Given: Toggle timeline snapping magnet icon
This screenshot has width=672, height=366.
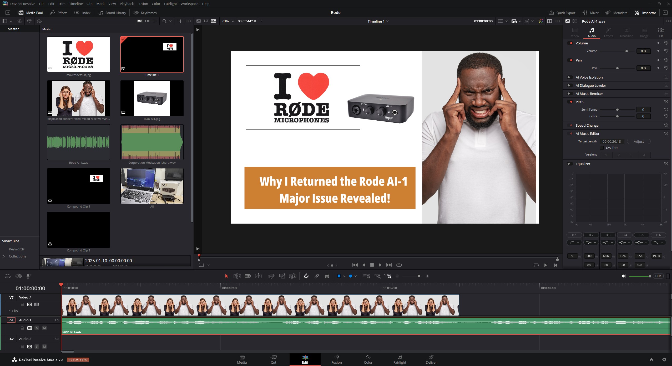Looking at the screenshot, I should [306, 276].
